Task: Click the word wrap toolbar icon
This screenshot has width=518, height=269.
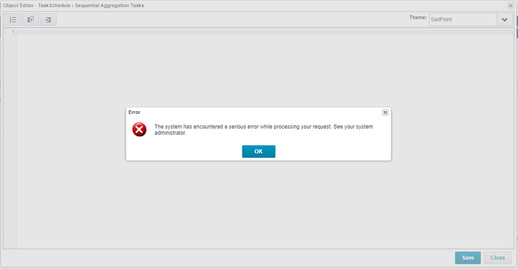Action: pyautogui.click(x=31, y=20)
